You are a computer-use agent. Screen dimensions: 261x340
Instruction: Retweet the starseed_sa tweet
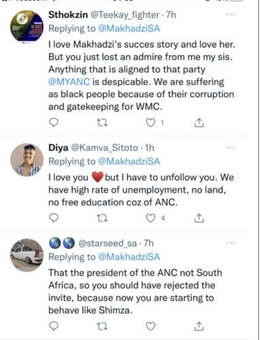pyautogui.click(x=102, y=326)
